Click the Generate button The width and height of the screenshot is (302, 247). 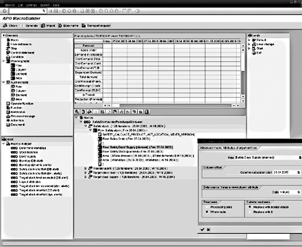pos(30,26)
